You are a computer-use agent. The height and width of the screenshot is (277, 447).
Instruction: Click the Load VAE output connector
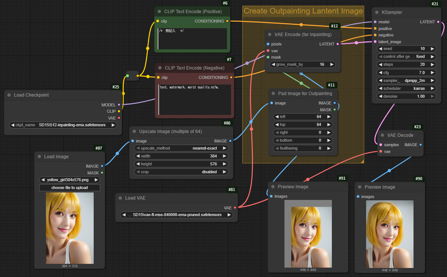[x=235, y=207]
